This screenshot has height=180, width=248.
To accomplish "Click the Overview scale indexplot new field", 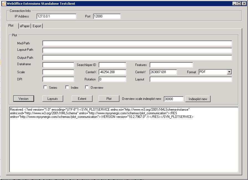I will tap(173, 99).
